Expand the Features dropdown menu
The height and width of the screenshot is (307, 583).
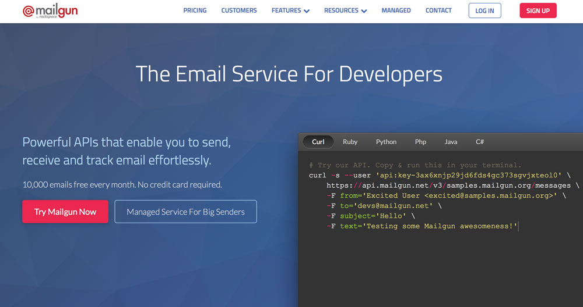point(290,10)
